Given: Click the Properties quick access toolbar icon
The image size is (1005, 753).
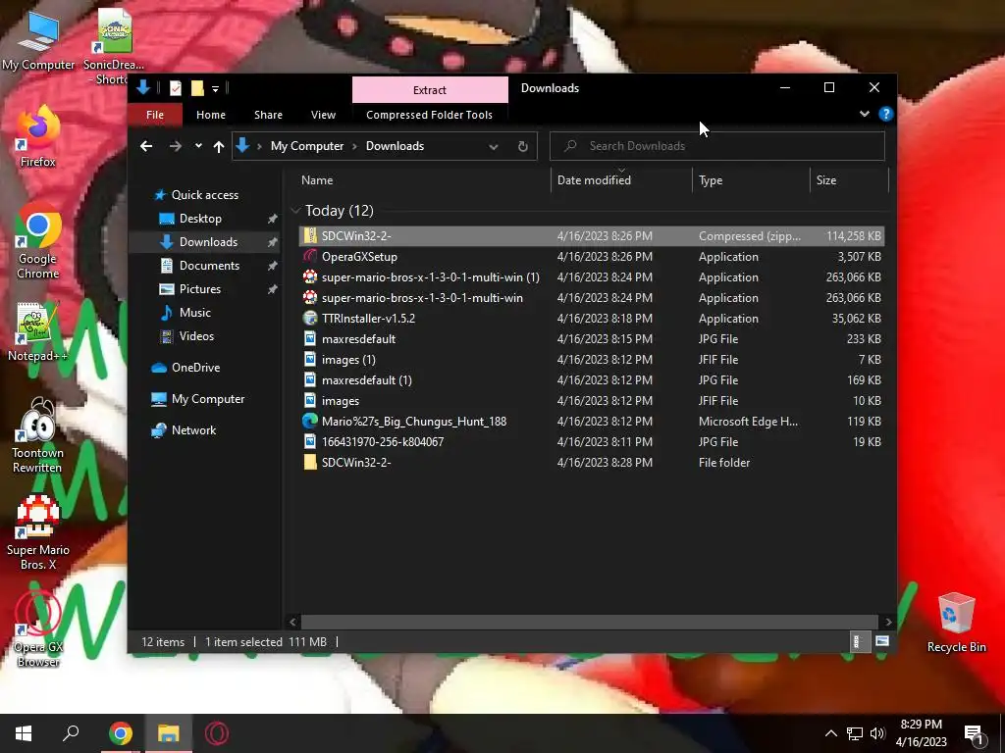Looking at the screenshot, I should pos(175,88).
